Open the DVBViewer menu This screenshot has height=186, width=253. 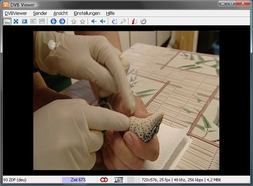click(x=16, y=13)
